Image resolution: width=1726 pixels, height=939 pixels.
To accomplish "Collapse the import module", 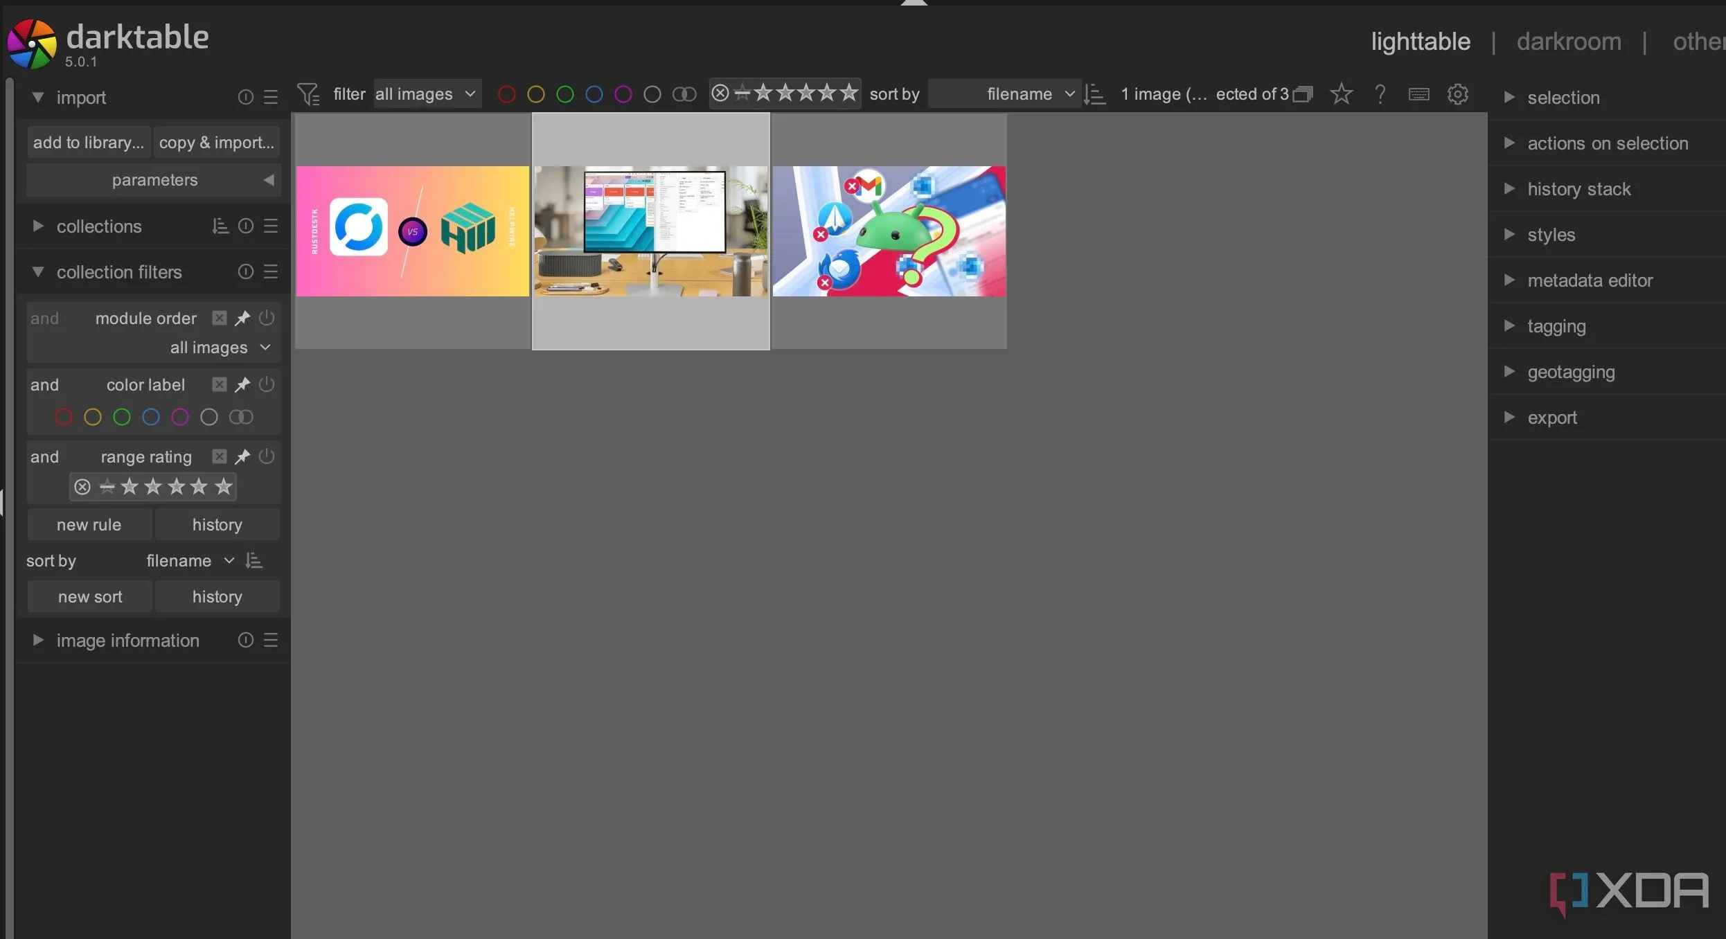I will (38, 97).
